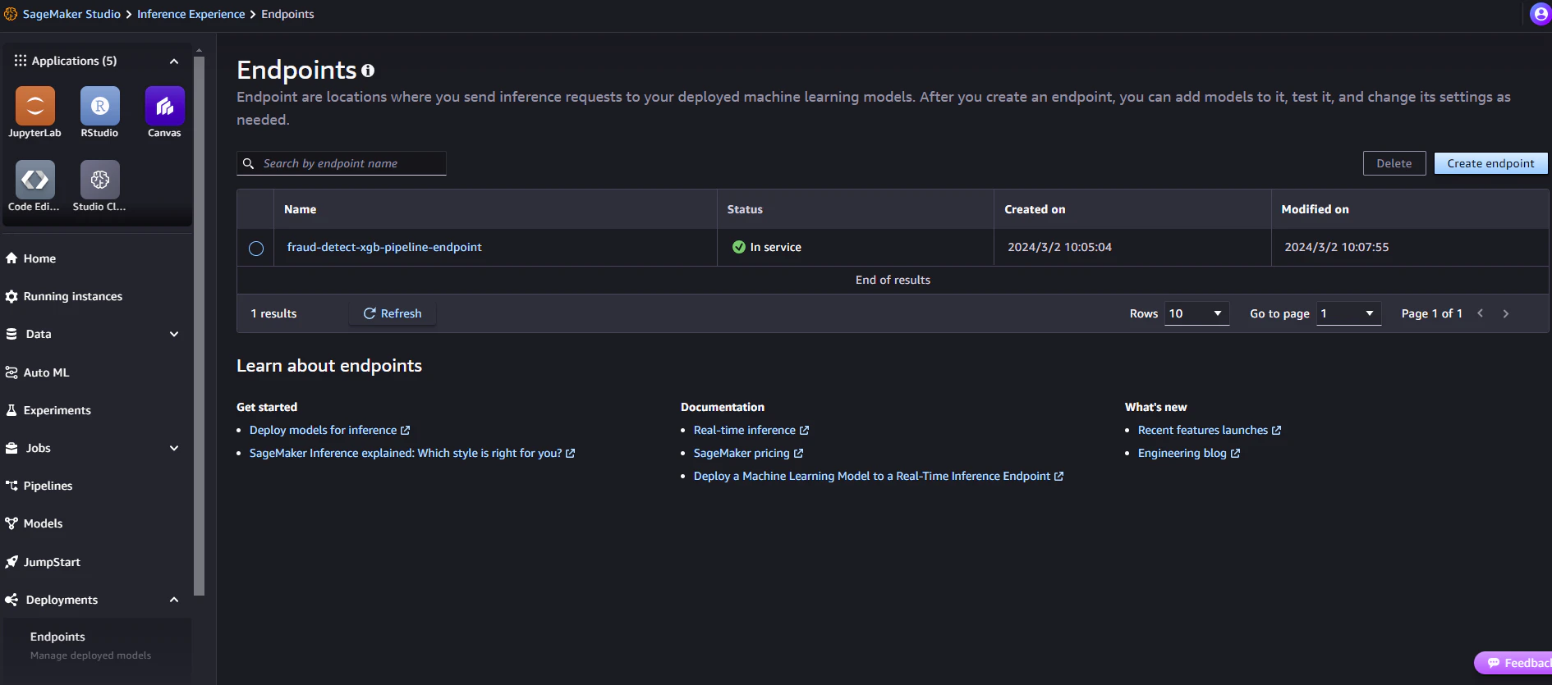The image size is (1552, 685).
Task: Open Deploy models for inference link
Action: coord(324,430)
